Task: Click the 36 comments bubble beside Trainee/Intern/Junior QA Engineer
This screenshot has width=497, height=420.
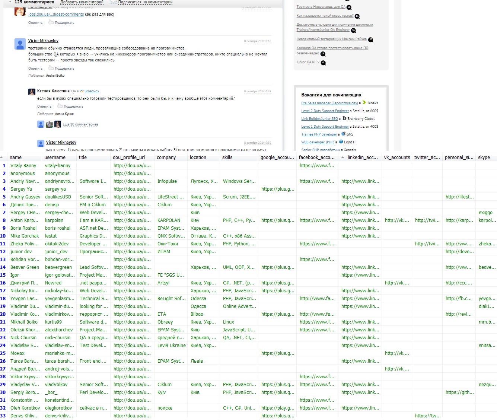Action: (354, 31)
